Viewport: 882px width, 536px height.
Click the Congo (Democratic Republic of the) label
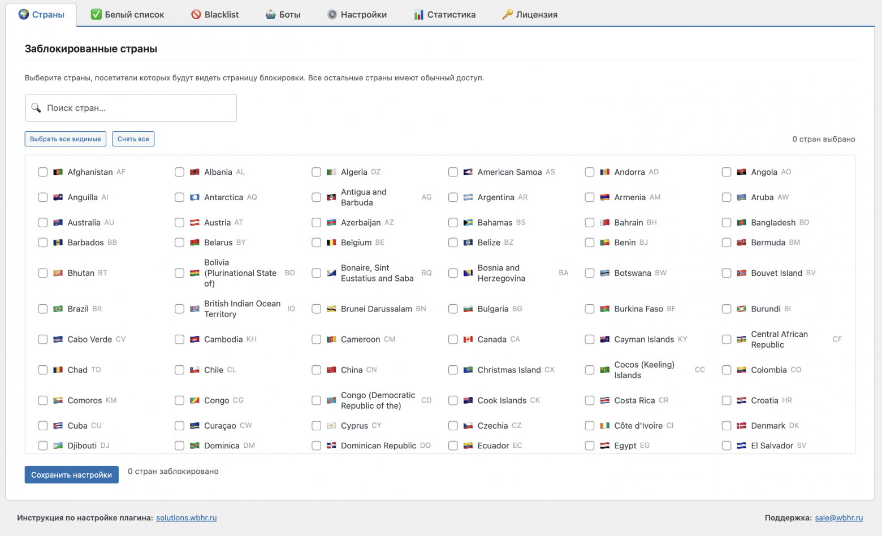click(x=378, y=400)
